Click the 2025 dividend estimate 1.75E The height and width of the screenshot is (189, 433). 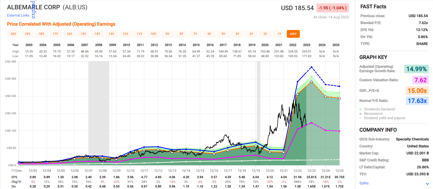pos(339,186)
